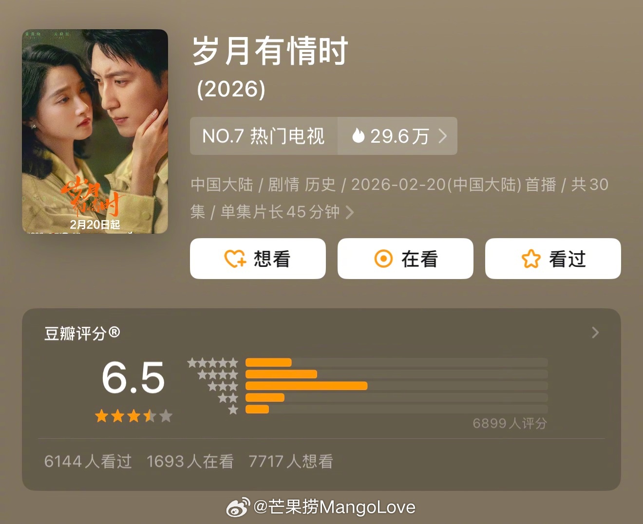Open the 豆瓣评分 section header
Image resolution: width=643 pixels, height=524 pixels.
pyautogui.click(x=82, y=333)
